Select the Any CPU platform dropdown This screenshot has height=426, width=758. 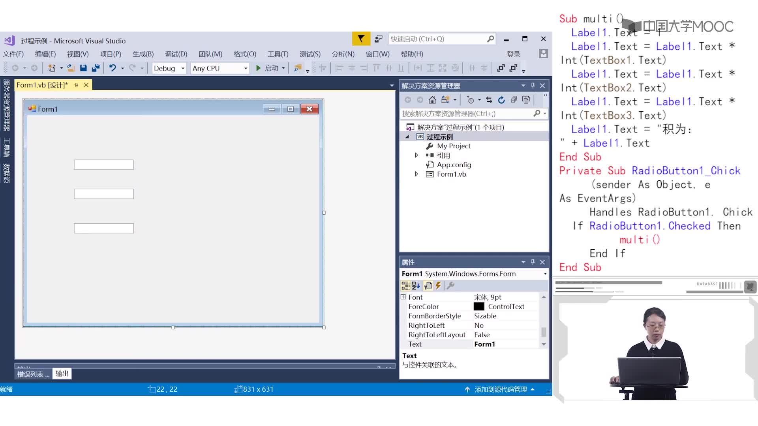[x=218, y=68]
